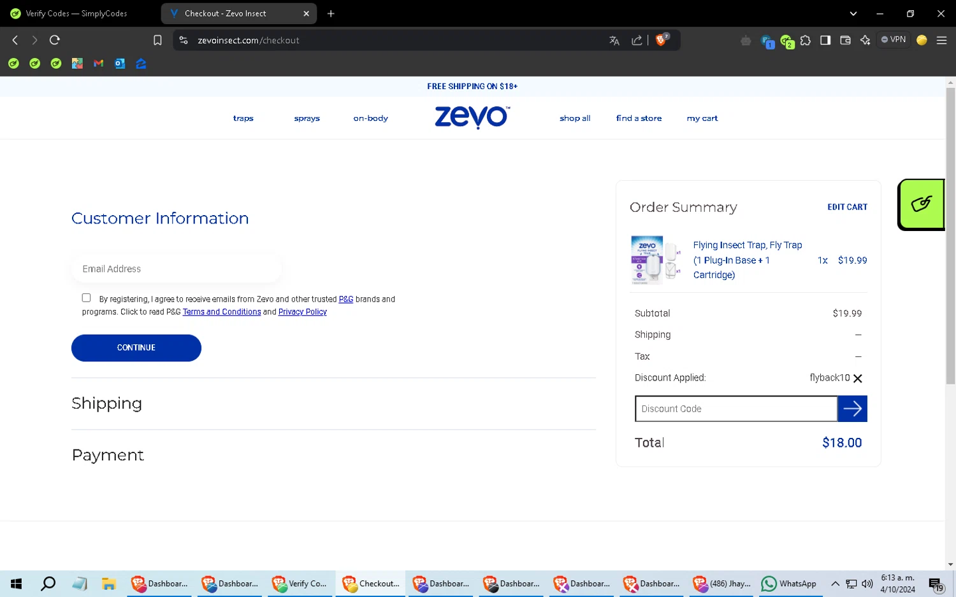Open the blue house bookmark icon
Viewport: 956px width, 597px height.
click(141, 64)
